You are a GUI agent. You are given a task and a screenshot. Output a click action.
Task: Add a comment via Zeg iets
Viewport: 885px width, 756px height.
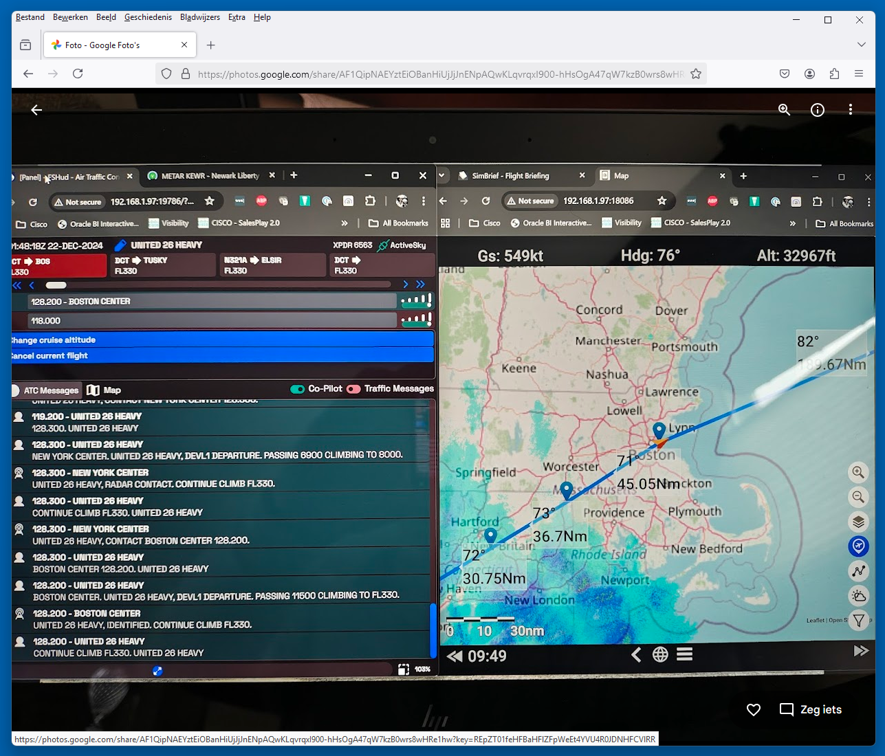click(x=811, y=710)
